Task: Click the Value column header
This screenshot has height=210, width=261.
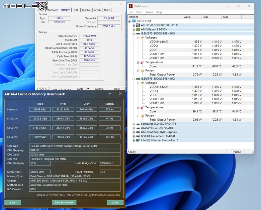Action: [192, 17]
